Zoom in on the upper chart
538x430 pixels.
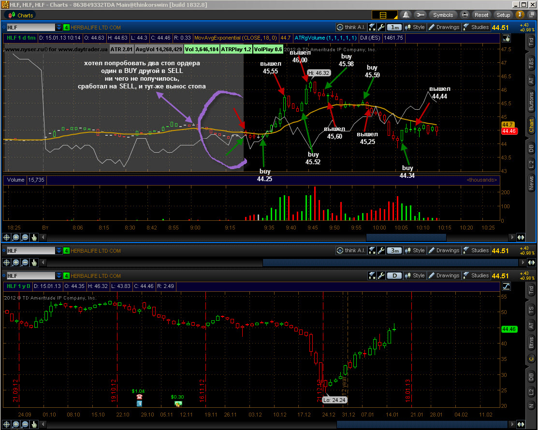point(16,237)
